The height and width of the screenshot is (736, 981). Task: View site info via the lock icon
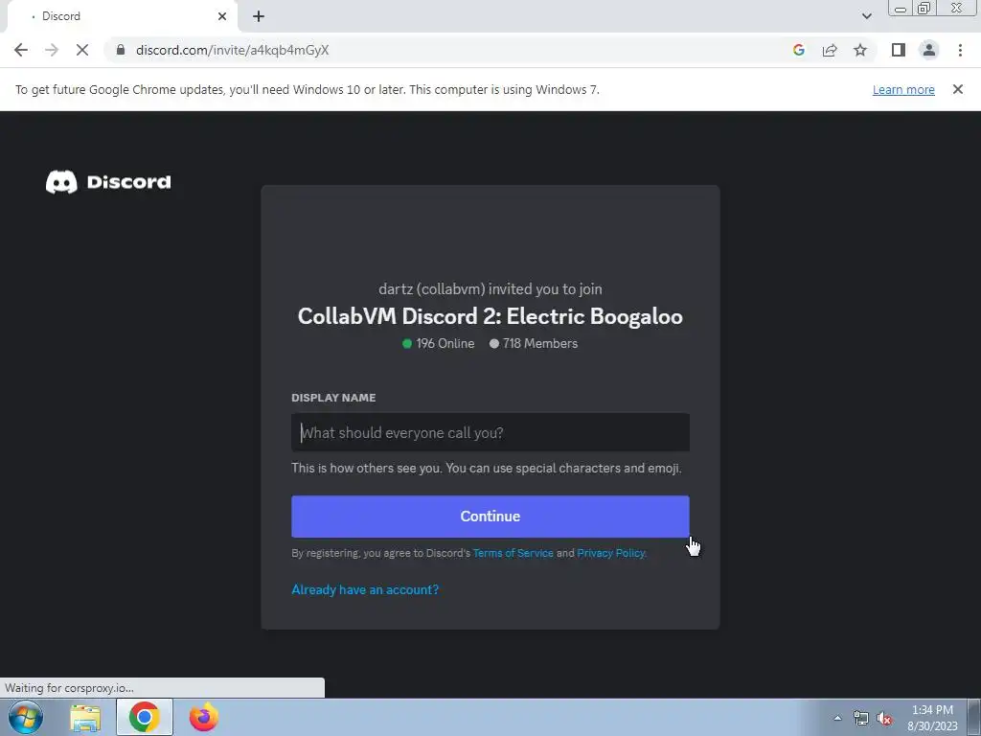(x=121, y=50)
